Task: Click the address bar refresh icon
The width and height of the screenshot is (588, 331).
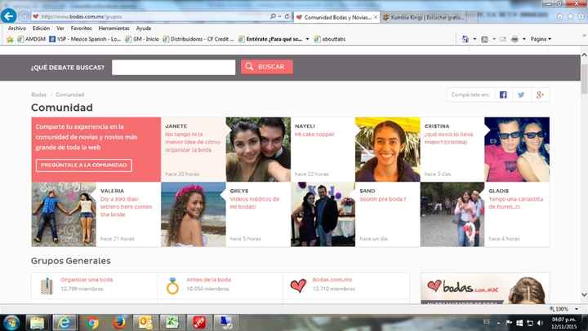Action: [287, 16]
